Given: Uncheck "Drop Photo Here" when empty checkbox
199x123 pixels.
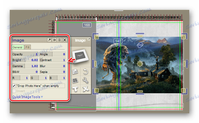Looking at the screenshot, I should pos(14,86).
